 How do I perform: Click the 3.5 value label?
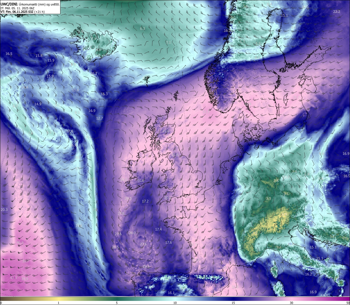click(x=269, y=198)
